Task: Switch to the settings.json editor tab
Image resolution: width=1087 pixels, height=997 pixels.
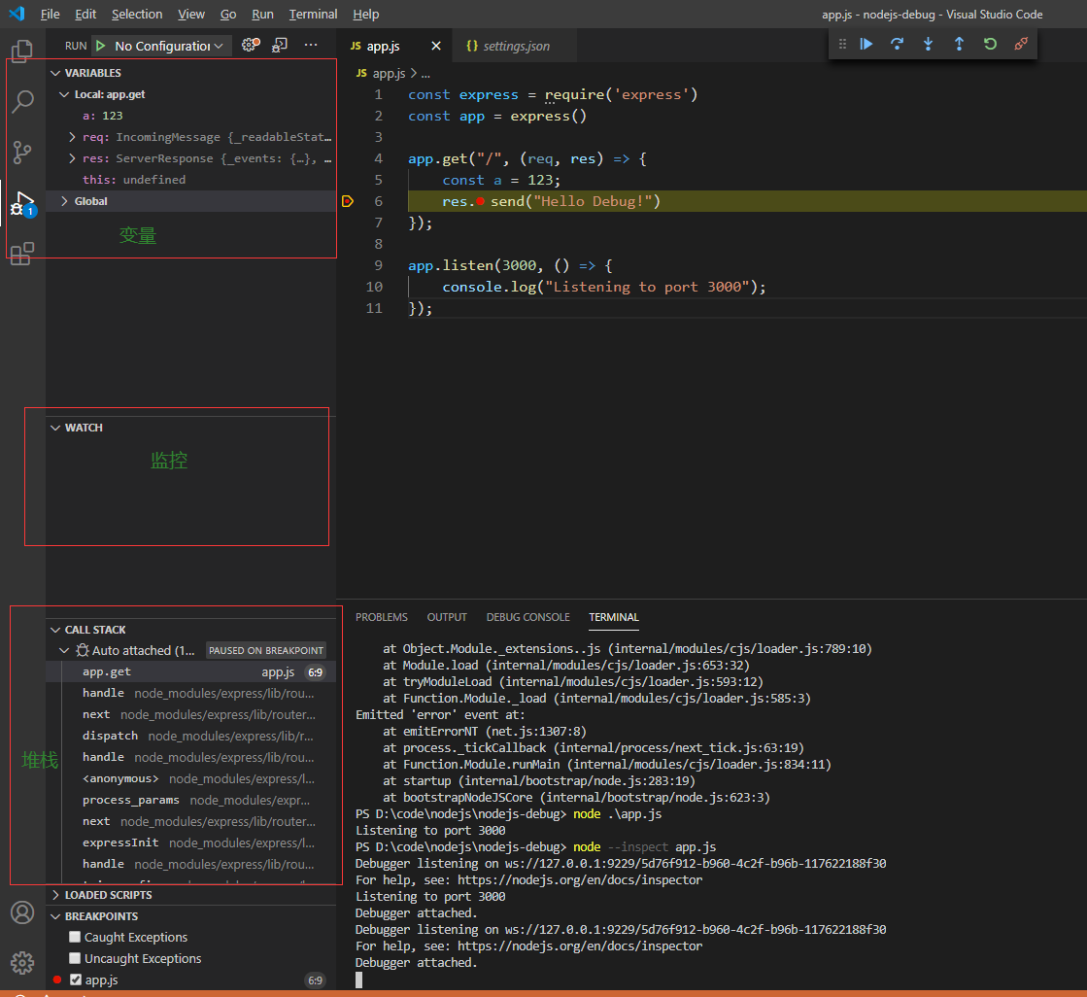Action: pyautogui.click(x=516, y=47)
